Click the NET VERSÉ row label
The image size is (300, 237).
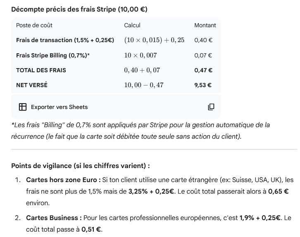(32, 85)
